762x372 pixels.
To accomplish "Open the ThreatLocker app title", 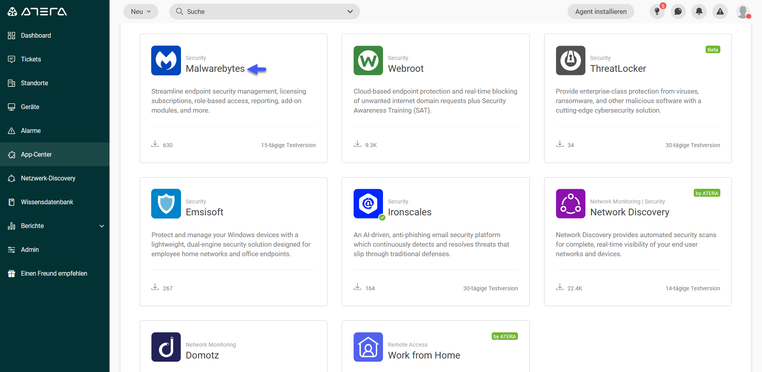I will click(618, 69).
